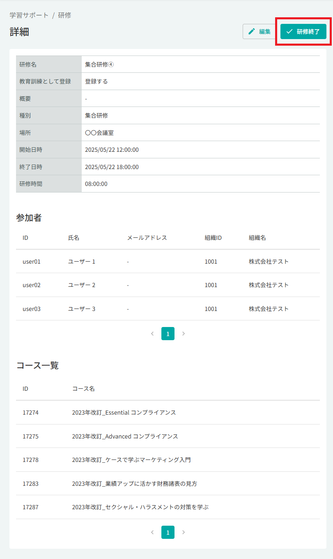333x559 pixels.
Task: Click name ユーザー 3
Action: pos(82,309)
